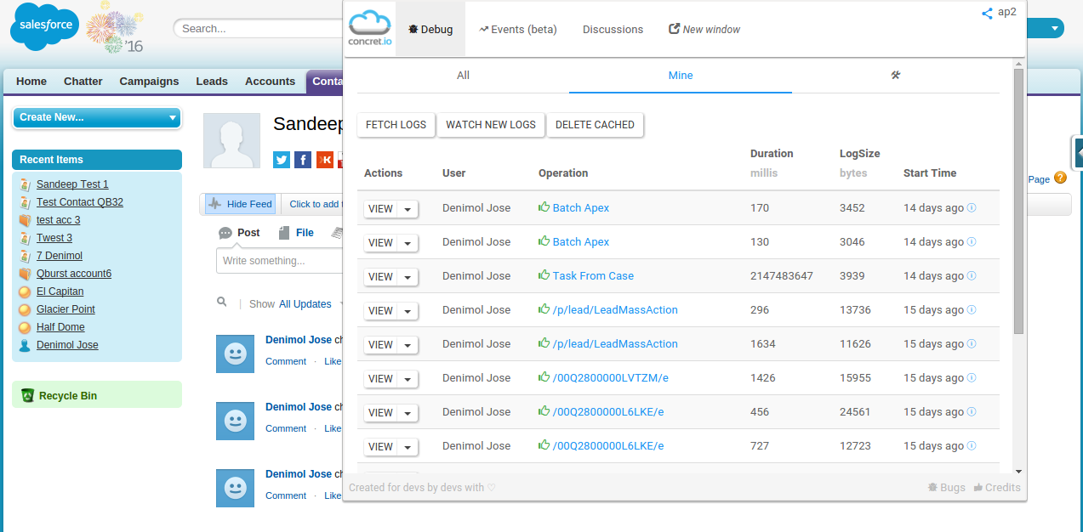Click the Credits thumbs-up link in footer
This screenshot has height=532, width=1083.
(997, 488)
